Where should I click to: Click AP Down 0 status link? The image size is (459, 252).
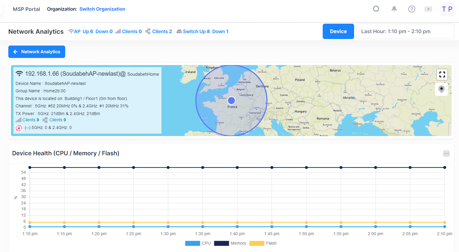point(104,31)
